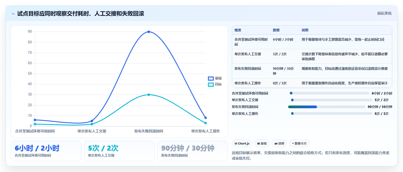Image resolution: width=403 pixels, height=172 pixels.
Task: Click x-axis label 发布失败回滚时间
Action: tap(149, 131)
